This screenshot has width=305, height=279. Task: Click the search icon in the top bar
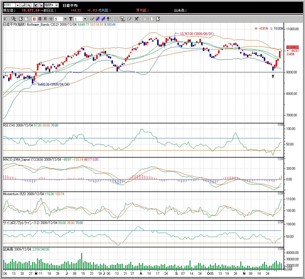(x=29, y=5)
